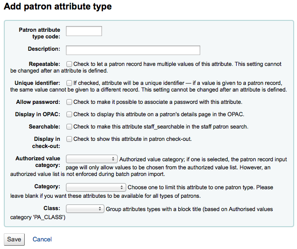
Task: Tick the Unique identifier checkbox
Action: (69, 83)
